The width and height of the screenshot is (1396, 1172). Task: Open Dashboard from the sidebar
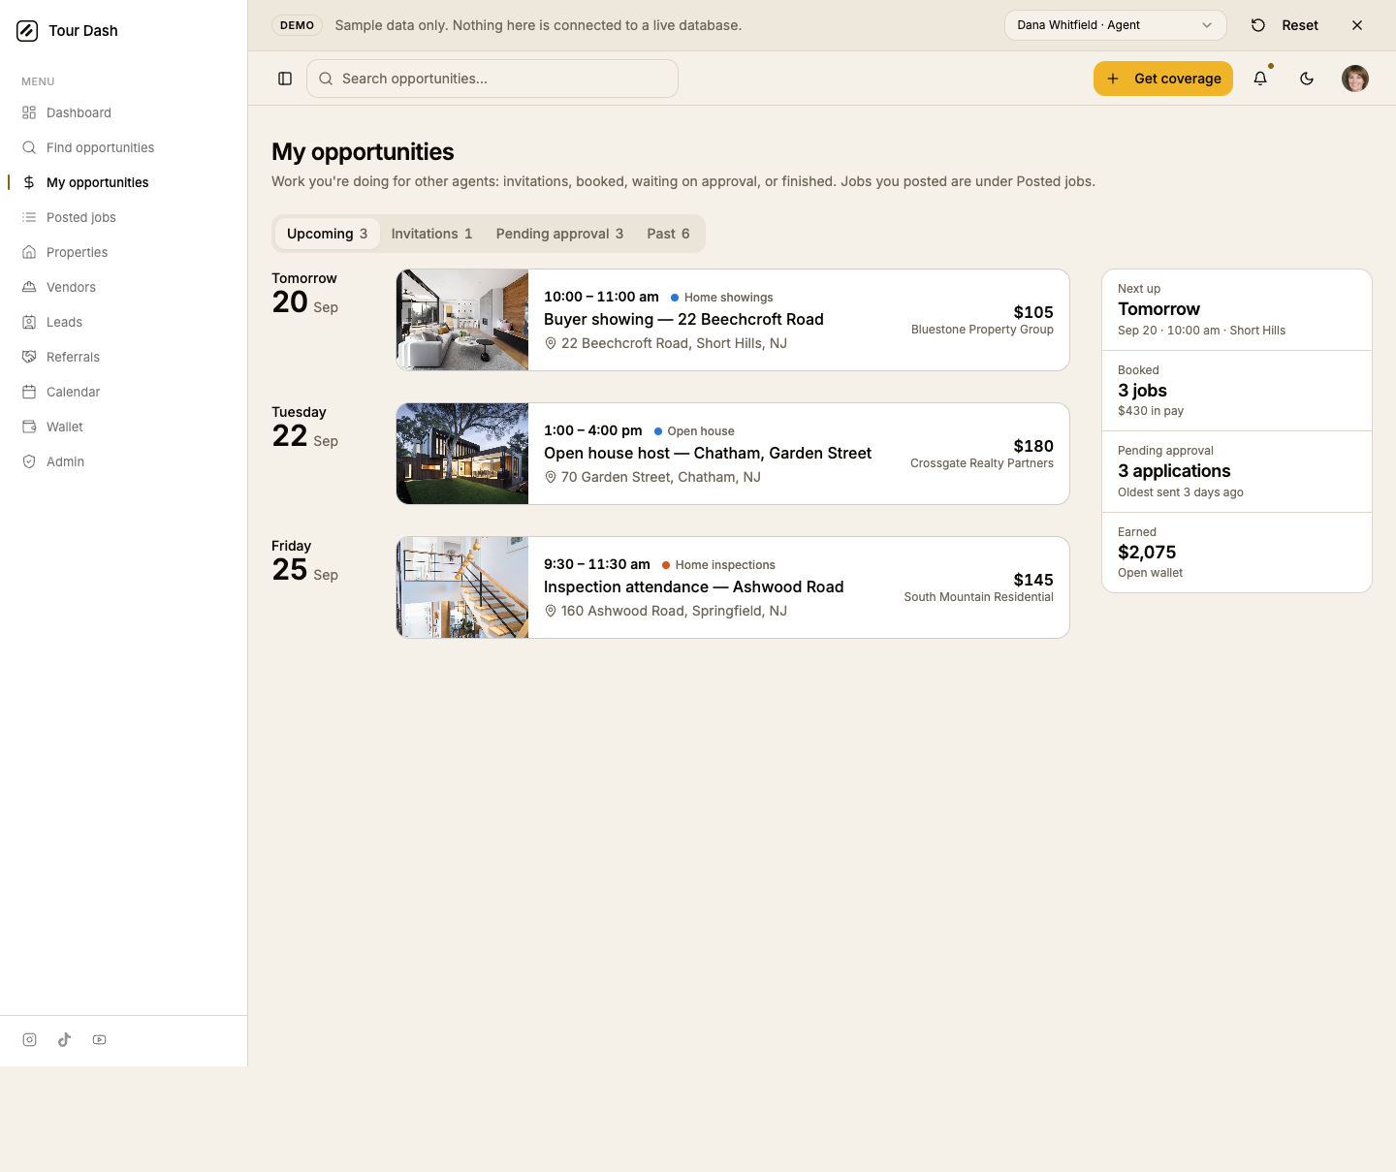pyautogui.click(x=123, y=112)
